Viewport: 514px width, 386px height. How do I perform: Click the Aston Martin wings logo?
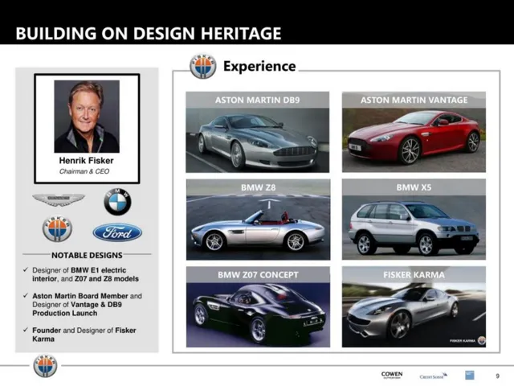(x=59, y=199)
